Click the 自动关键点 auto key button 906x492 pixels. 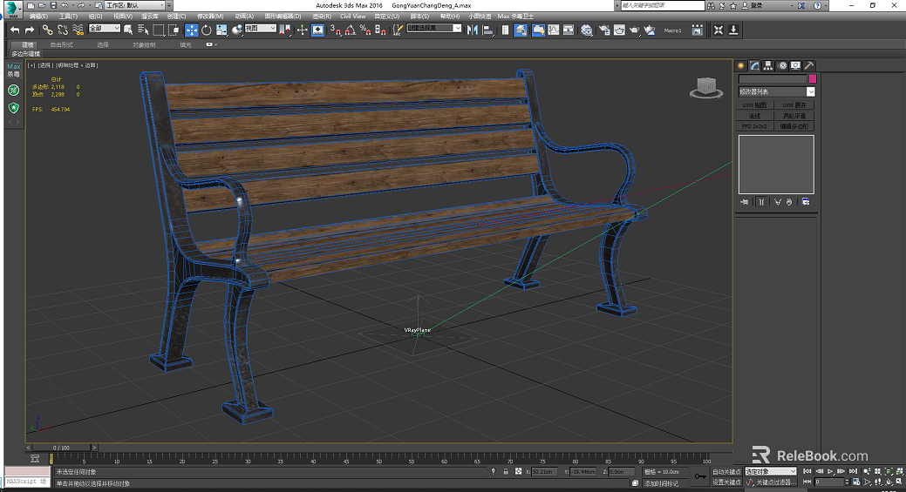pyautogui.click(x=726, y=471)
